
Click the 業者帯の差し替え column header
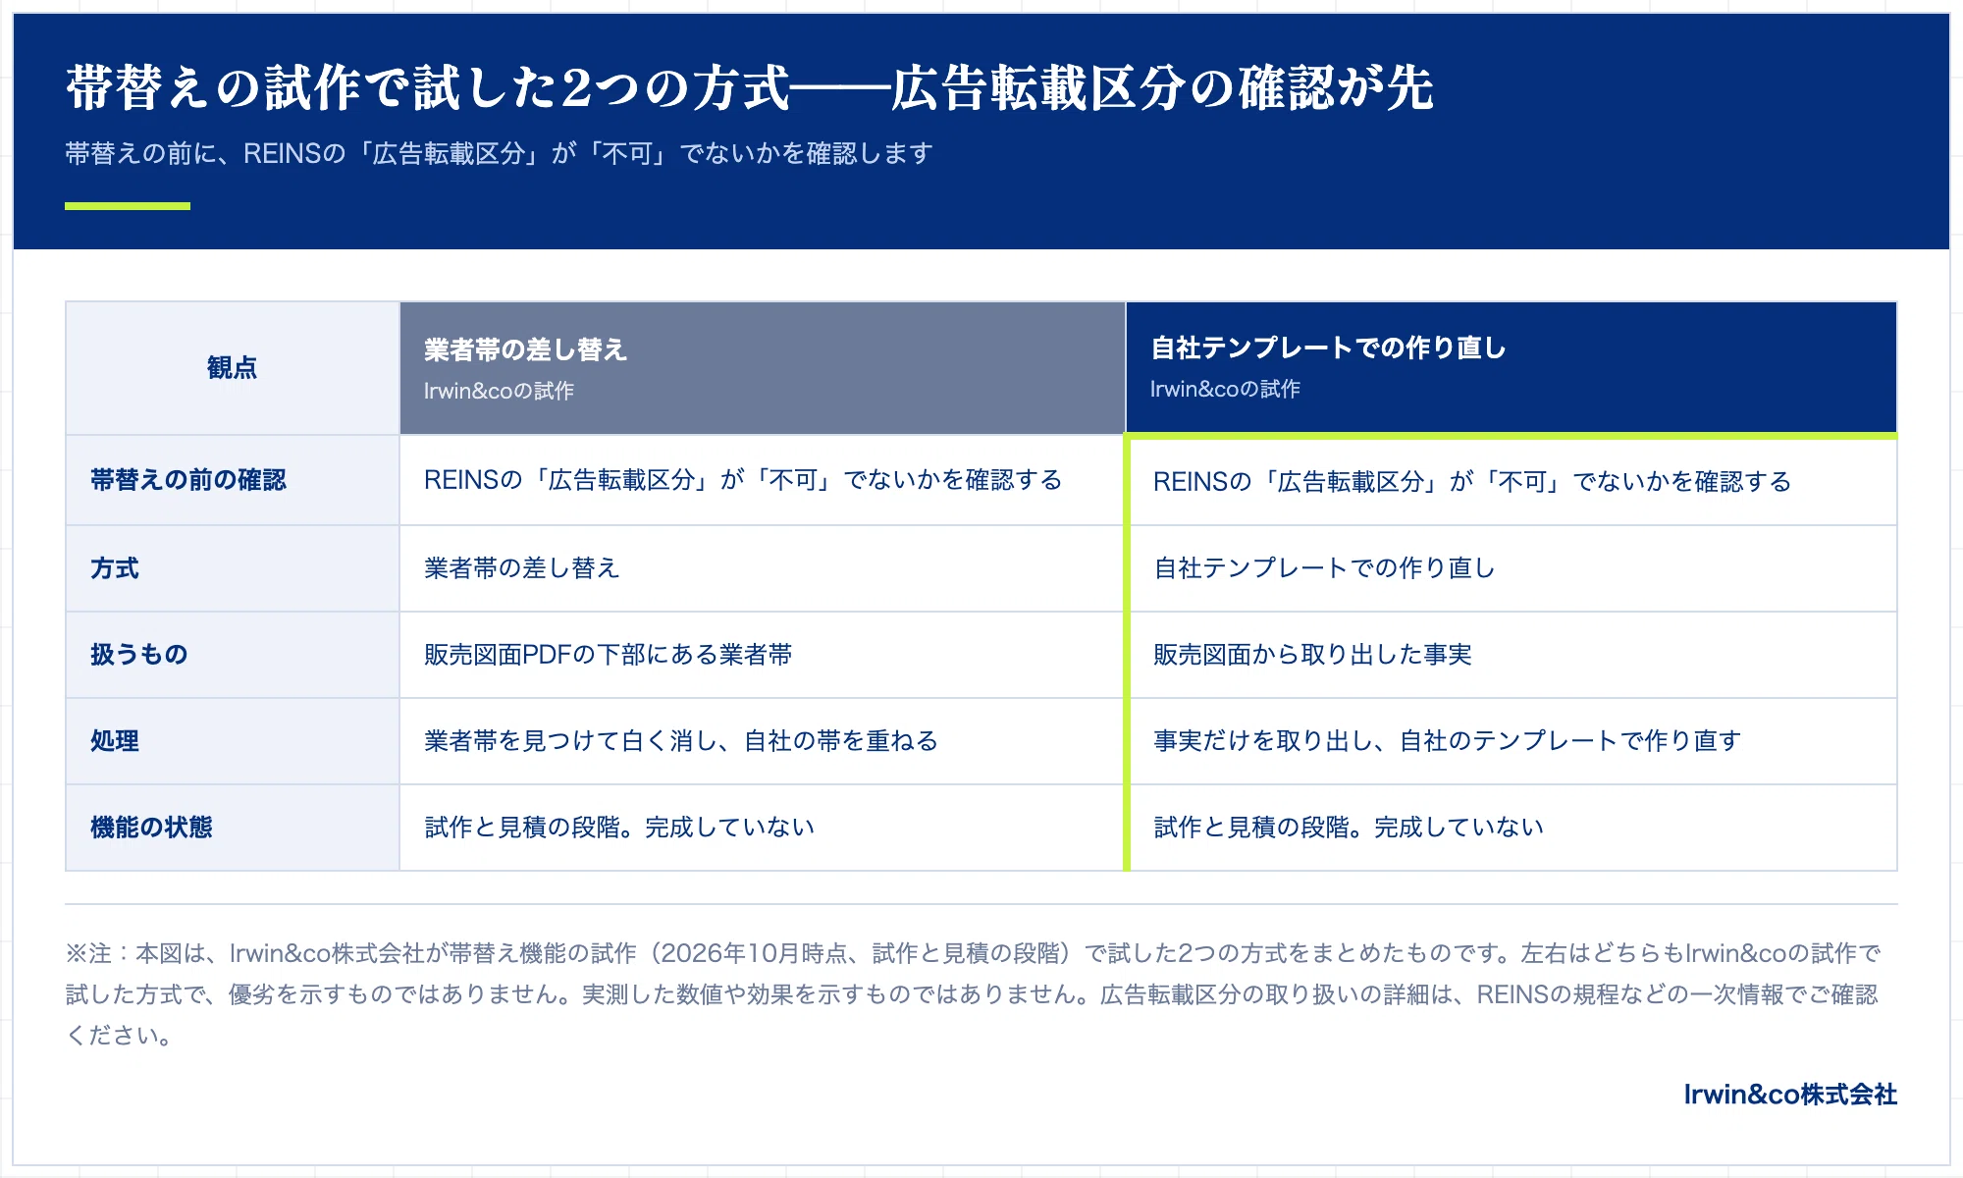763,368
